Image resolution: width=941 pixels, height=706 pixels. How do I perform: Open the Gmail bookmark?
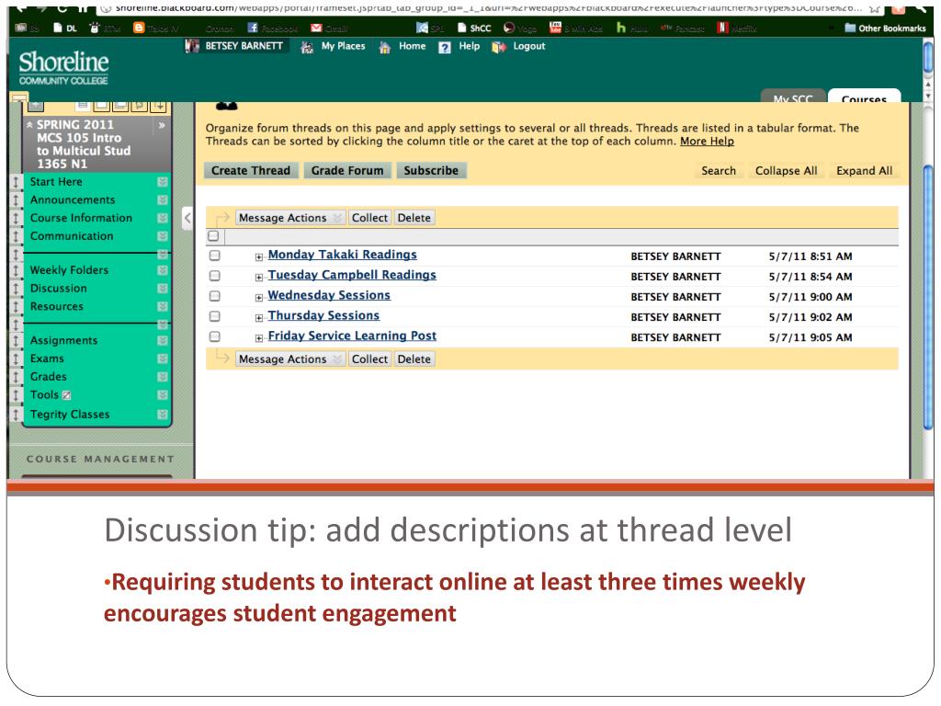pos(329,28)
